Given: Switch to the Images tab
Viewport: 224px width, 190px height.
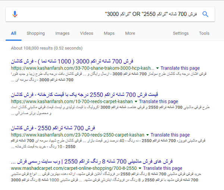Looking at the screenshot, I should (62, 33).
